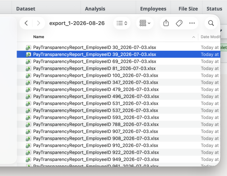Click Employees column header in background table

pyautogui.click(x=153, y=9)
